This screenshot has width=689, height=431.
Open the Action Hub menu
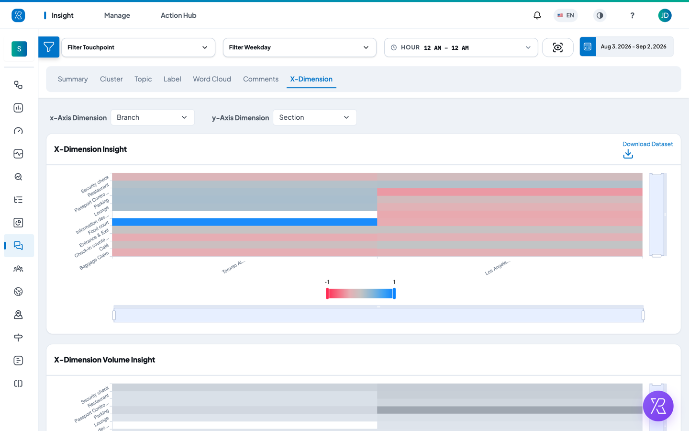pyautogui.click(x=178, y=15)
